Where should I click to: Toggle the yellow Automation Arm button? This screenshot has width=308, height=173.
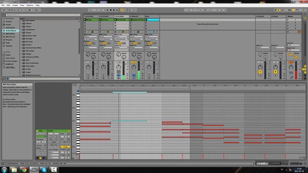click(x=122, y=10)
